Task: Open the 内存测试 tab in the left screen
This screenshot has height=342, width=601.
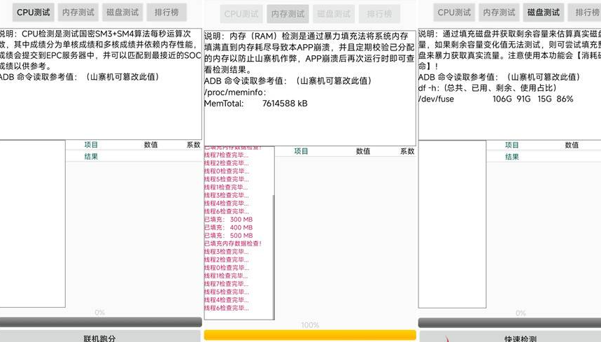Action: [78, 13]
